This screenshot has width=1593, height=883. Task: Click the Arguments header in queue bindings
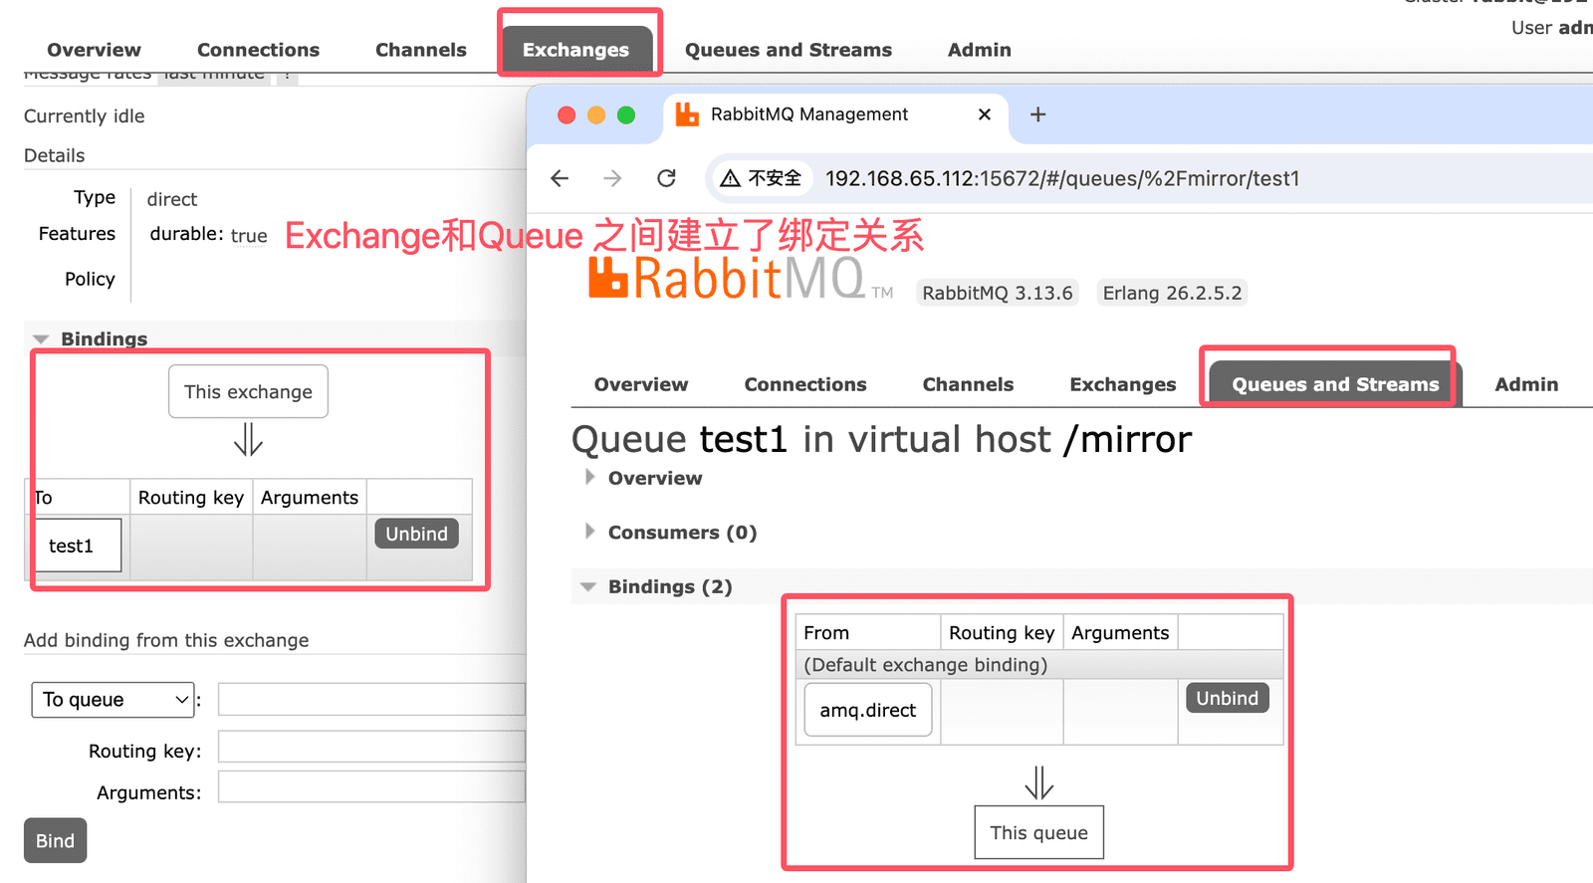[x=1120, y=633]
